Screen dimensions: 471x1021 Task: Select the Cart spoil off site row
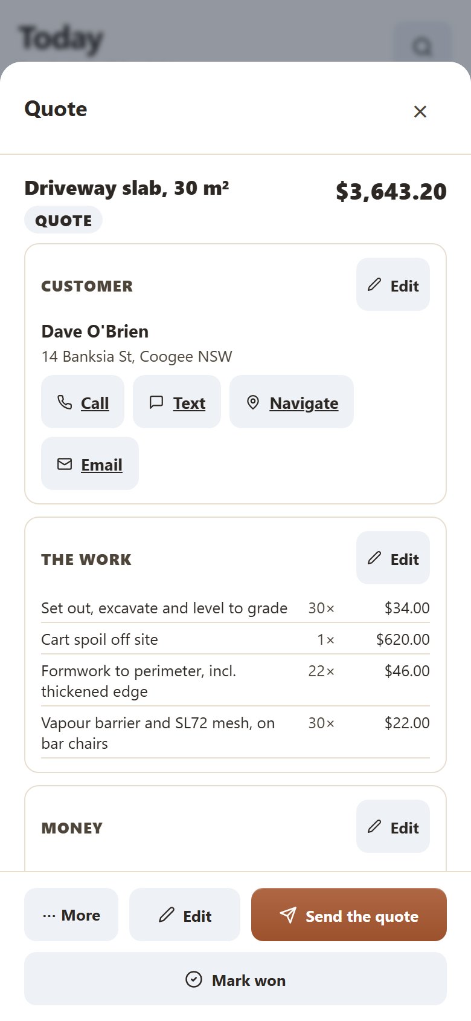click(x=235, y=639)
